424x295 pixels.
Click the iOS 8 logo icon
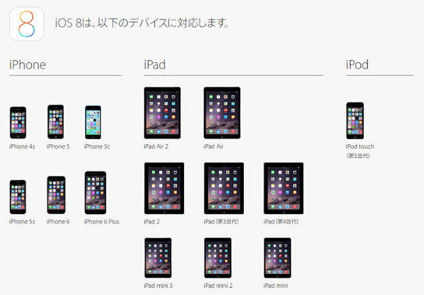[26, 24]
